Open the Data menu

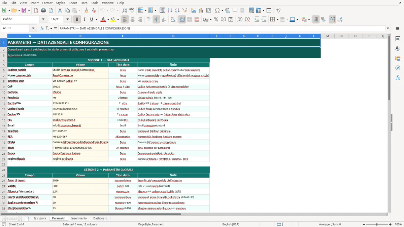84,3
